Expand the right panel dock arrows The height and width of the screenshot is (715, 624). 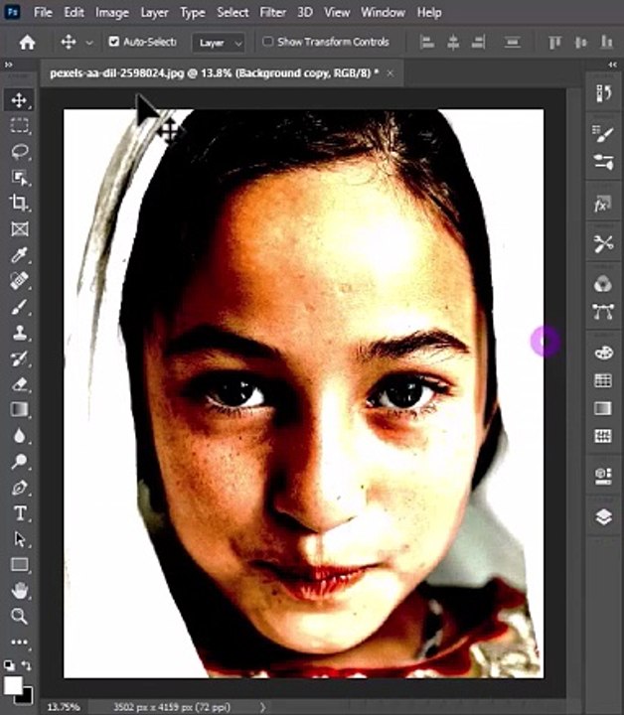tap(613, 65)
